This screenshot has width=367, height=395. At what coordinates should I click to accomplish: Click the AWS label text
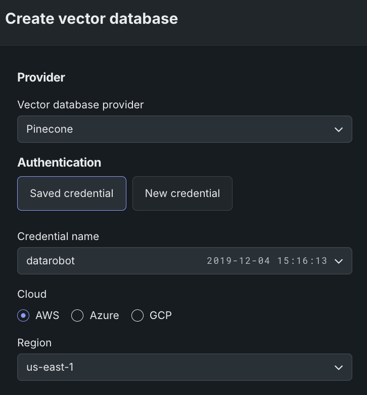click(48, 315)
